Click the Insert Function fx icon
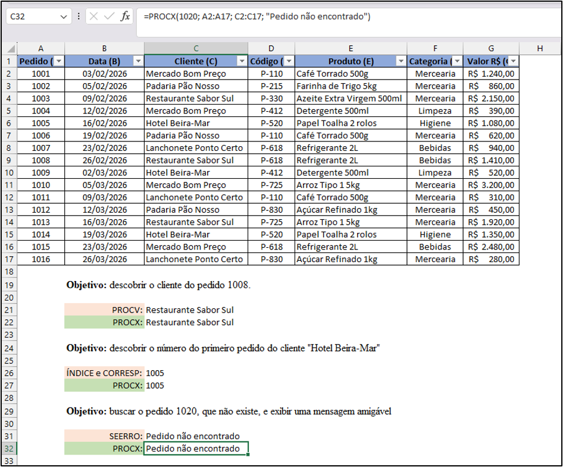Image resolution: width=563 pixels, height=467 pixels. [125, 16]
